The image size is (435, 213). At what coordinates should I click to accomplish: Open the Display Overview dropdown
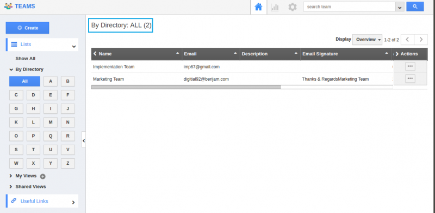click(367, 40)
